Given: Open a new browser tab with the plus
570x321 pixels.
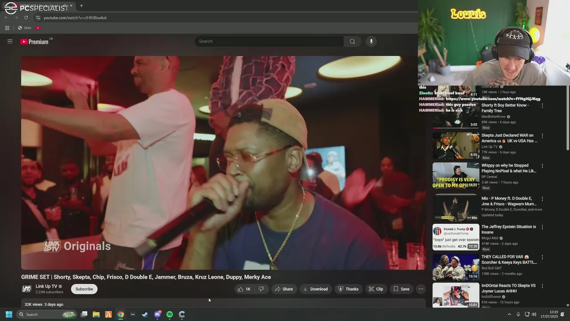Looking at the screenshot, I should click(81, 6).
